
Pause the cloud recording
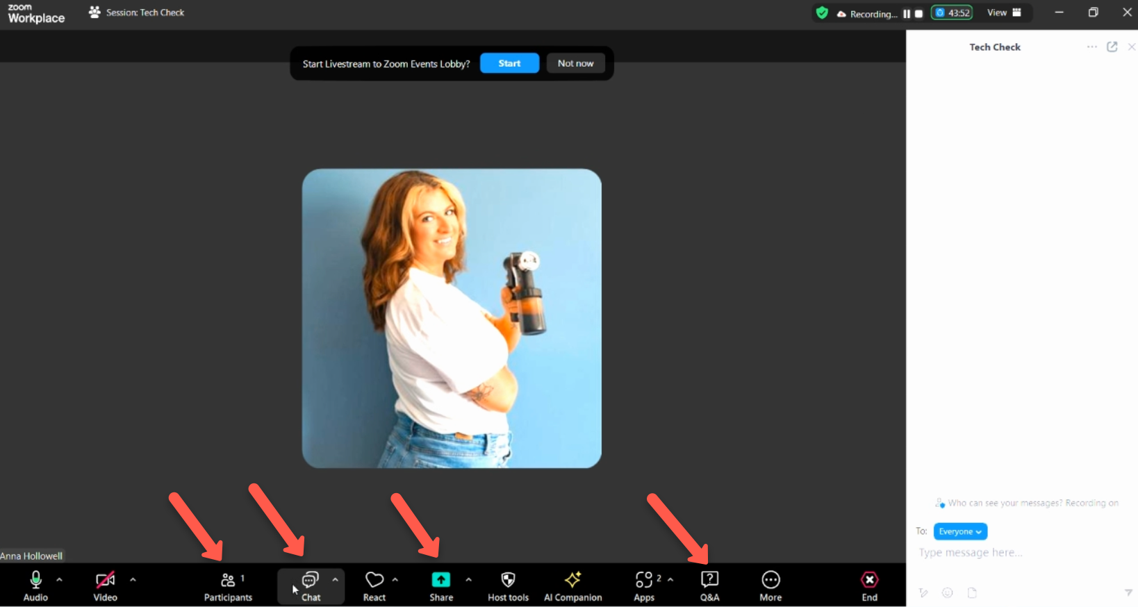907,14
